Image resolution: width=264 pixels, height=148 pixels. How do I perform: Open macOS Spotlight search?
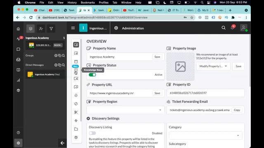(202, 2)
